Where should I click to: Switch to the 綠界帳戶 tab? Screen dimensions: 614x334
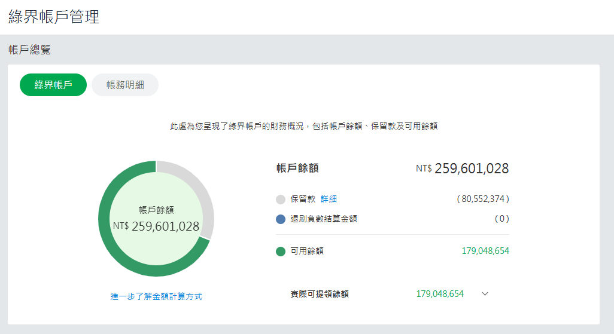(x=53, y=85)
